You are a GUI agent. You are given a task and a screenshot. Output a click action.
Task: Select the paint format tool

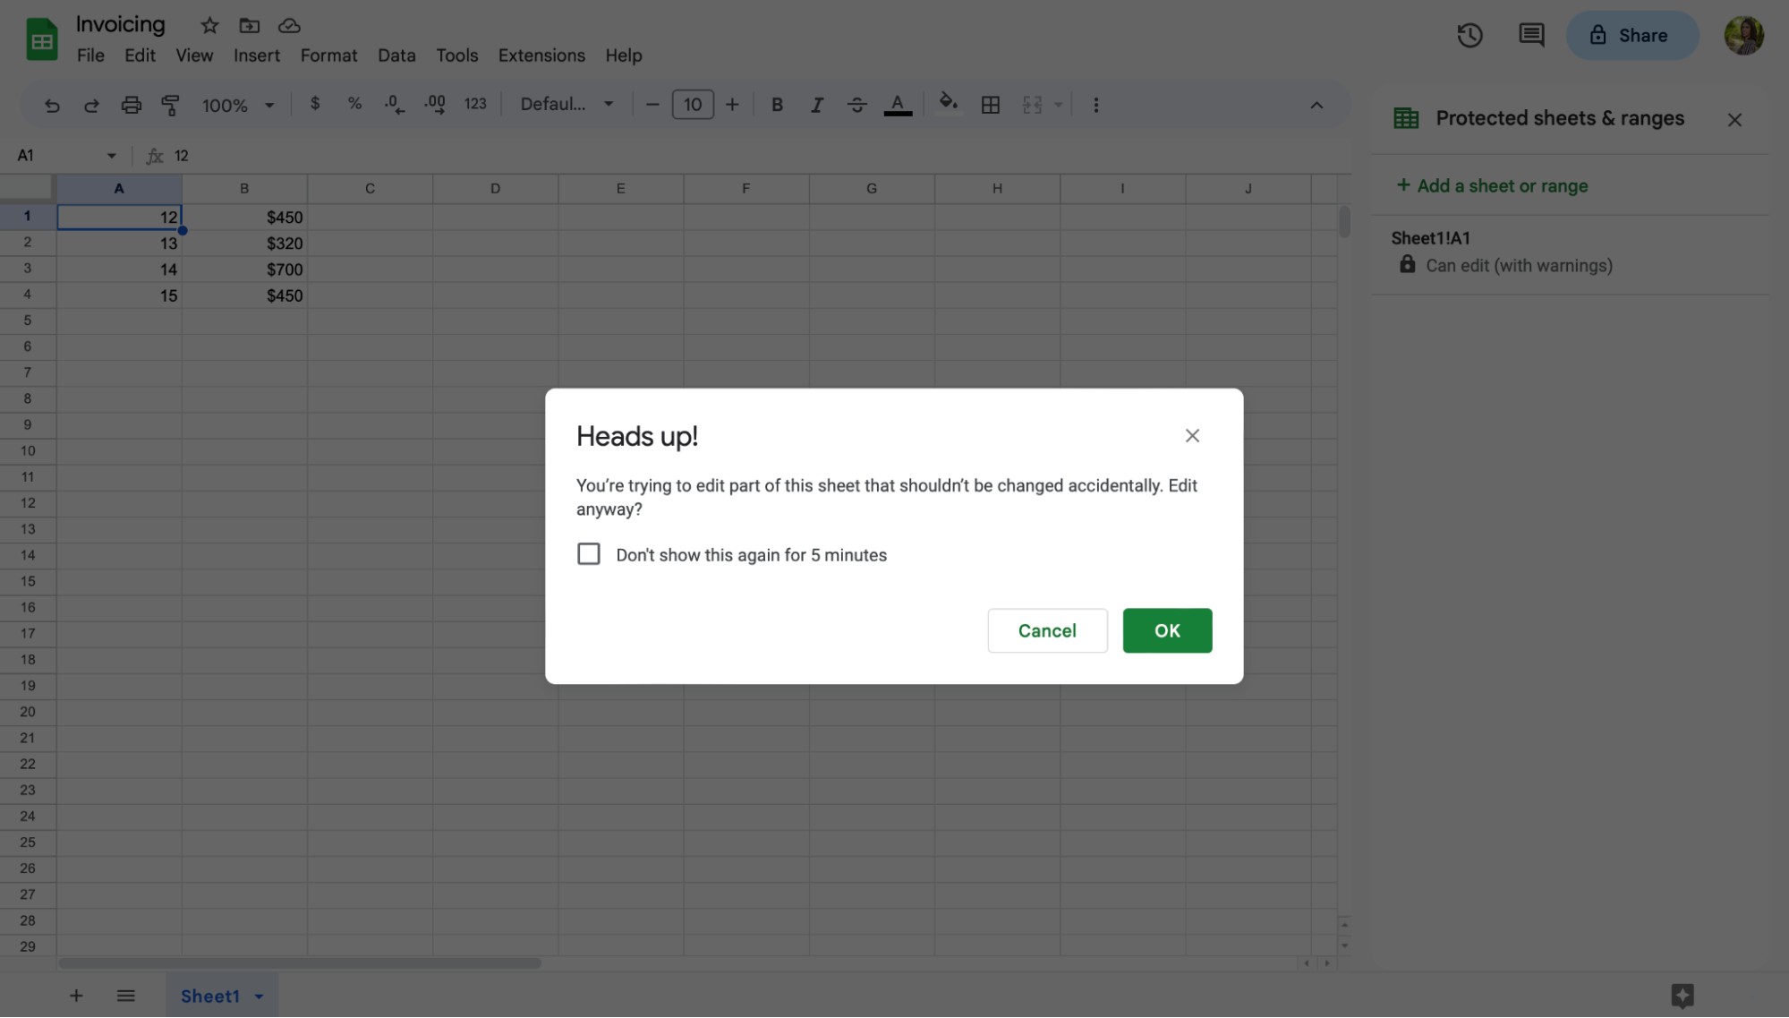[x=170, y=105]
